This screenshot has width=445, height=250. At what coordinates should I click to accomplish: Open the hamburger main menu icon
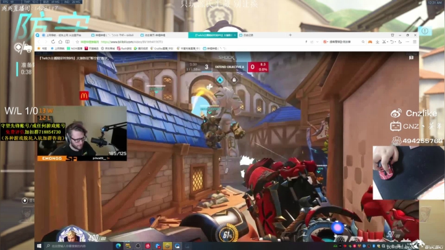[x=415, y=41]
